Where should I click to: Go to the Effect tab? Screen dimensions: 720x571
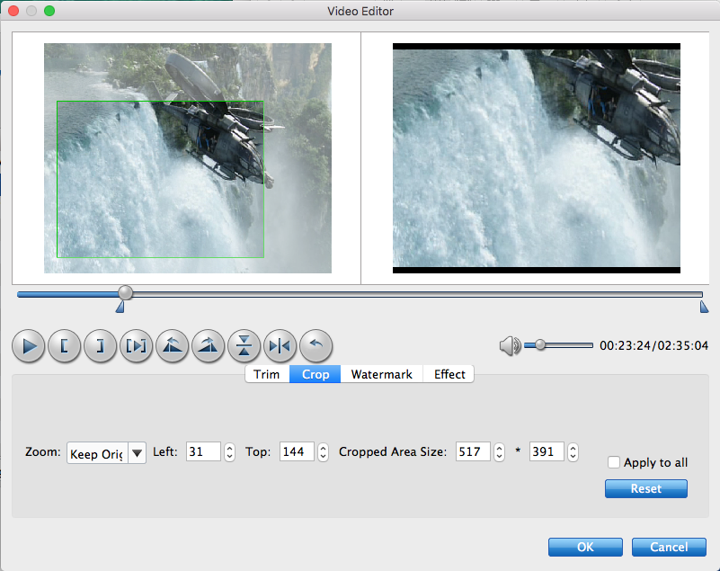point(449,374)
